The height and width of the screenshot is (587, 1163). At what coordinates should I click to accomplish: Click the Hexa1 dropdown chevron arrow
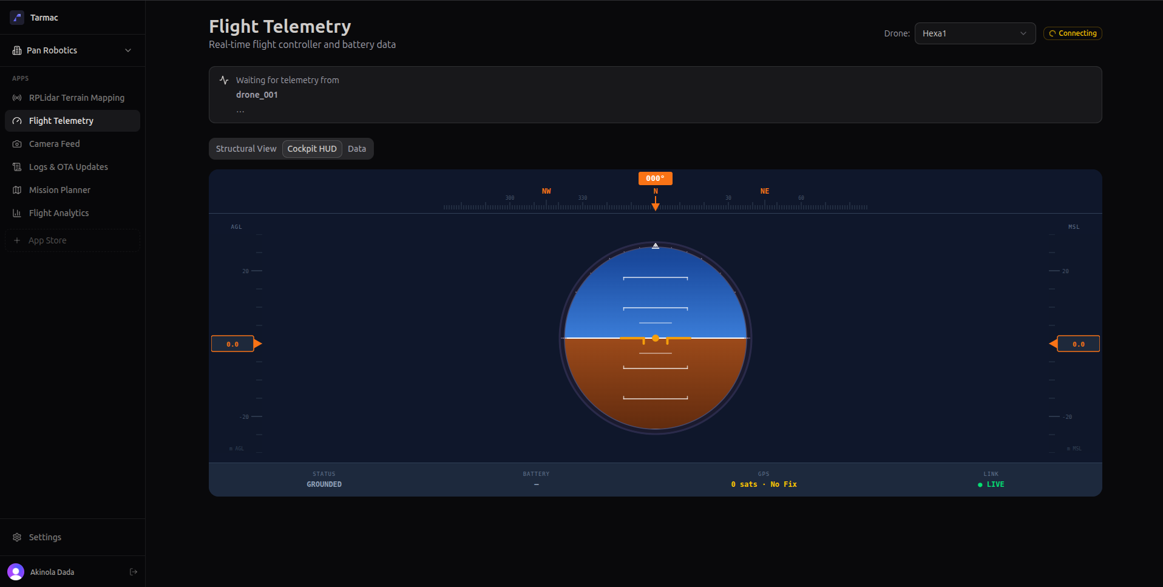[x=1023, y=33]
